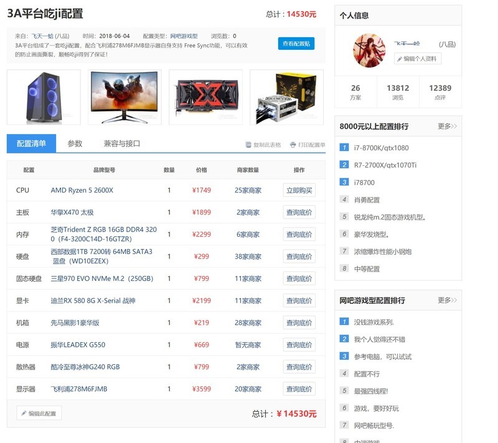Screen dimensions: 498x443
Task: Click the 26 方案 profile stat
Action: 355,92
